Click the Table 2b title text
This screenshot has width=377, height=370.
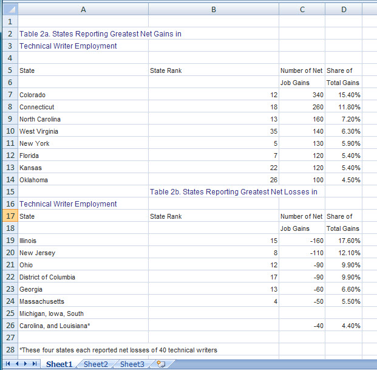[234, 191]
